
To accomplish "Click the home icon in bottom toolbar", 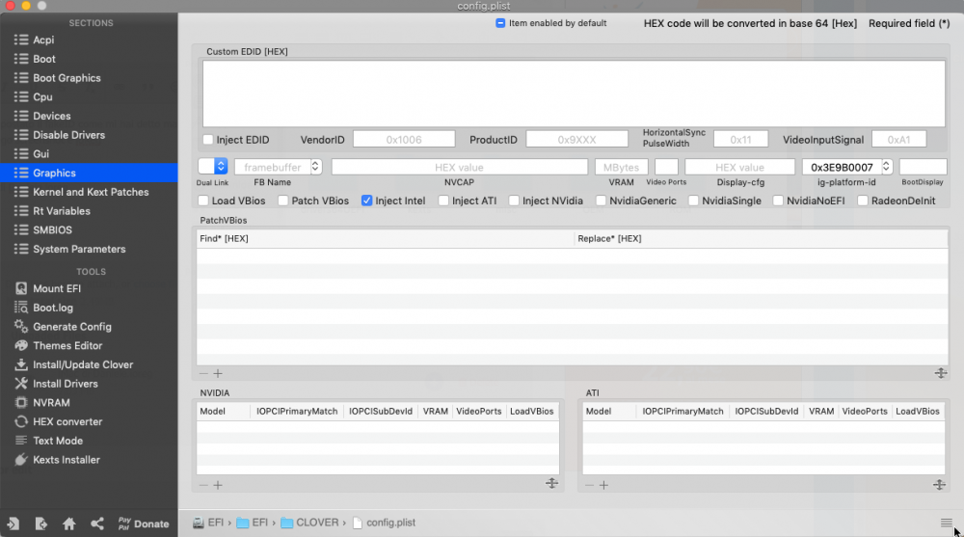I will [68, 524].
